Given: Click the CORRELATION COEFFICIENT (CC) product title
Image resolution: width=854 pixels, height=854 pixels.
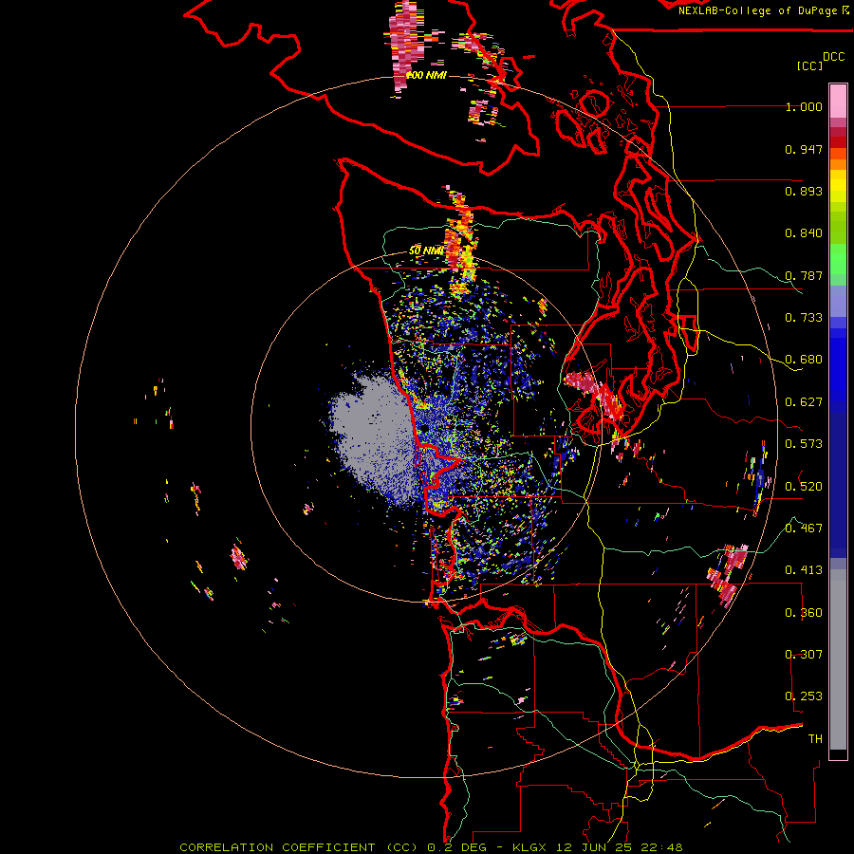Looking at the screenshot, I should pyautogui.click(x=299, y=847).
